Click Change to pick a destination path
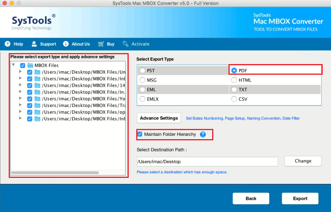This screenshot has width=331, height=212. coord(303,161)
